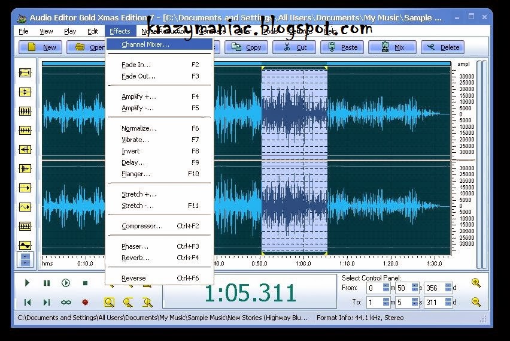Screen dimensions: 510x341
Task: Select the Reverb effect
Action: 160,258
